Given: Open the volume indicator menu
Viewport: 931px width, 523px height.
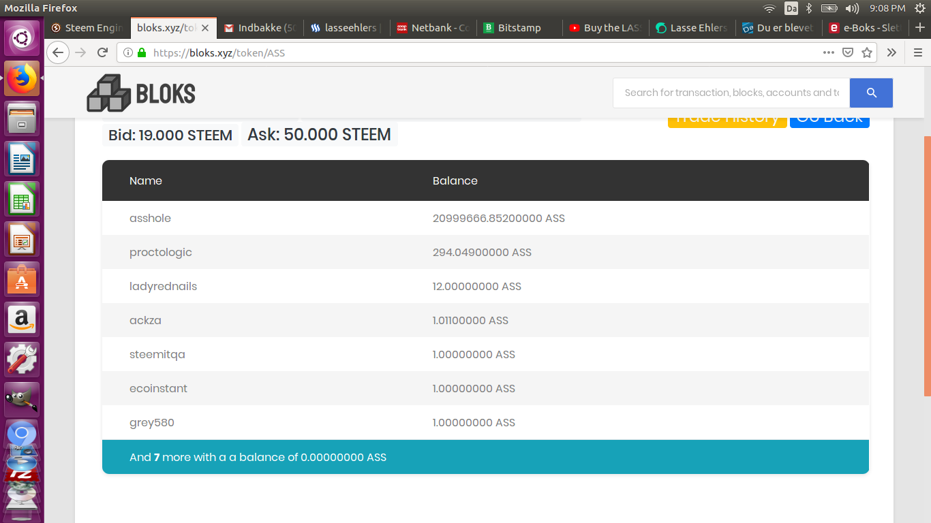Looking at the screenshot, I should (852, 8).
